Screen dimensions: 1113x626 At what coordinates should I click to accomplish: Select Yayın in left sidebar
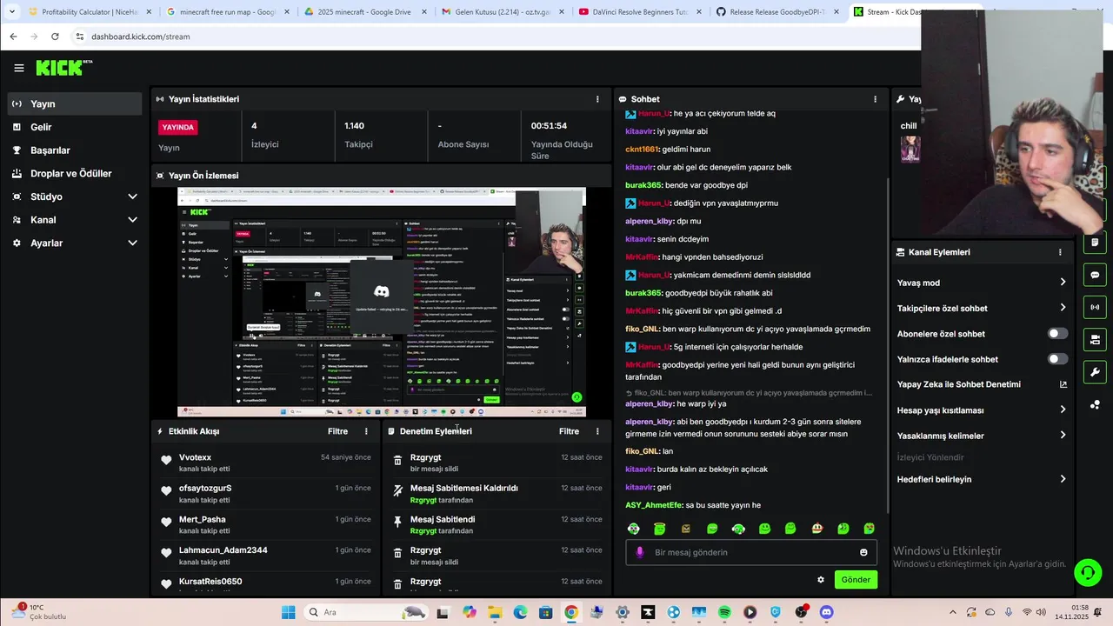(x=75, y=103)
